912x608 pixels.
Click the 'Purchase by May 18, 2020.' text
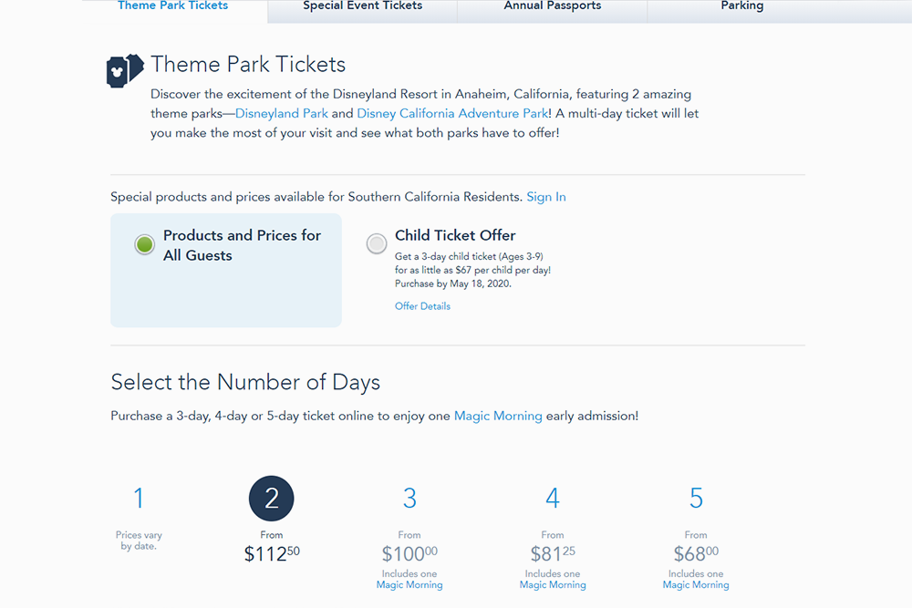(x=453, y=283)
